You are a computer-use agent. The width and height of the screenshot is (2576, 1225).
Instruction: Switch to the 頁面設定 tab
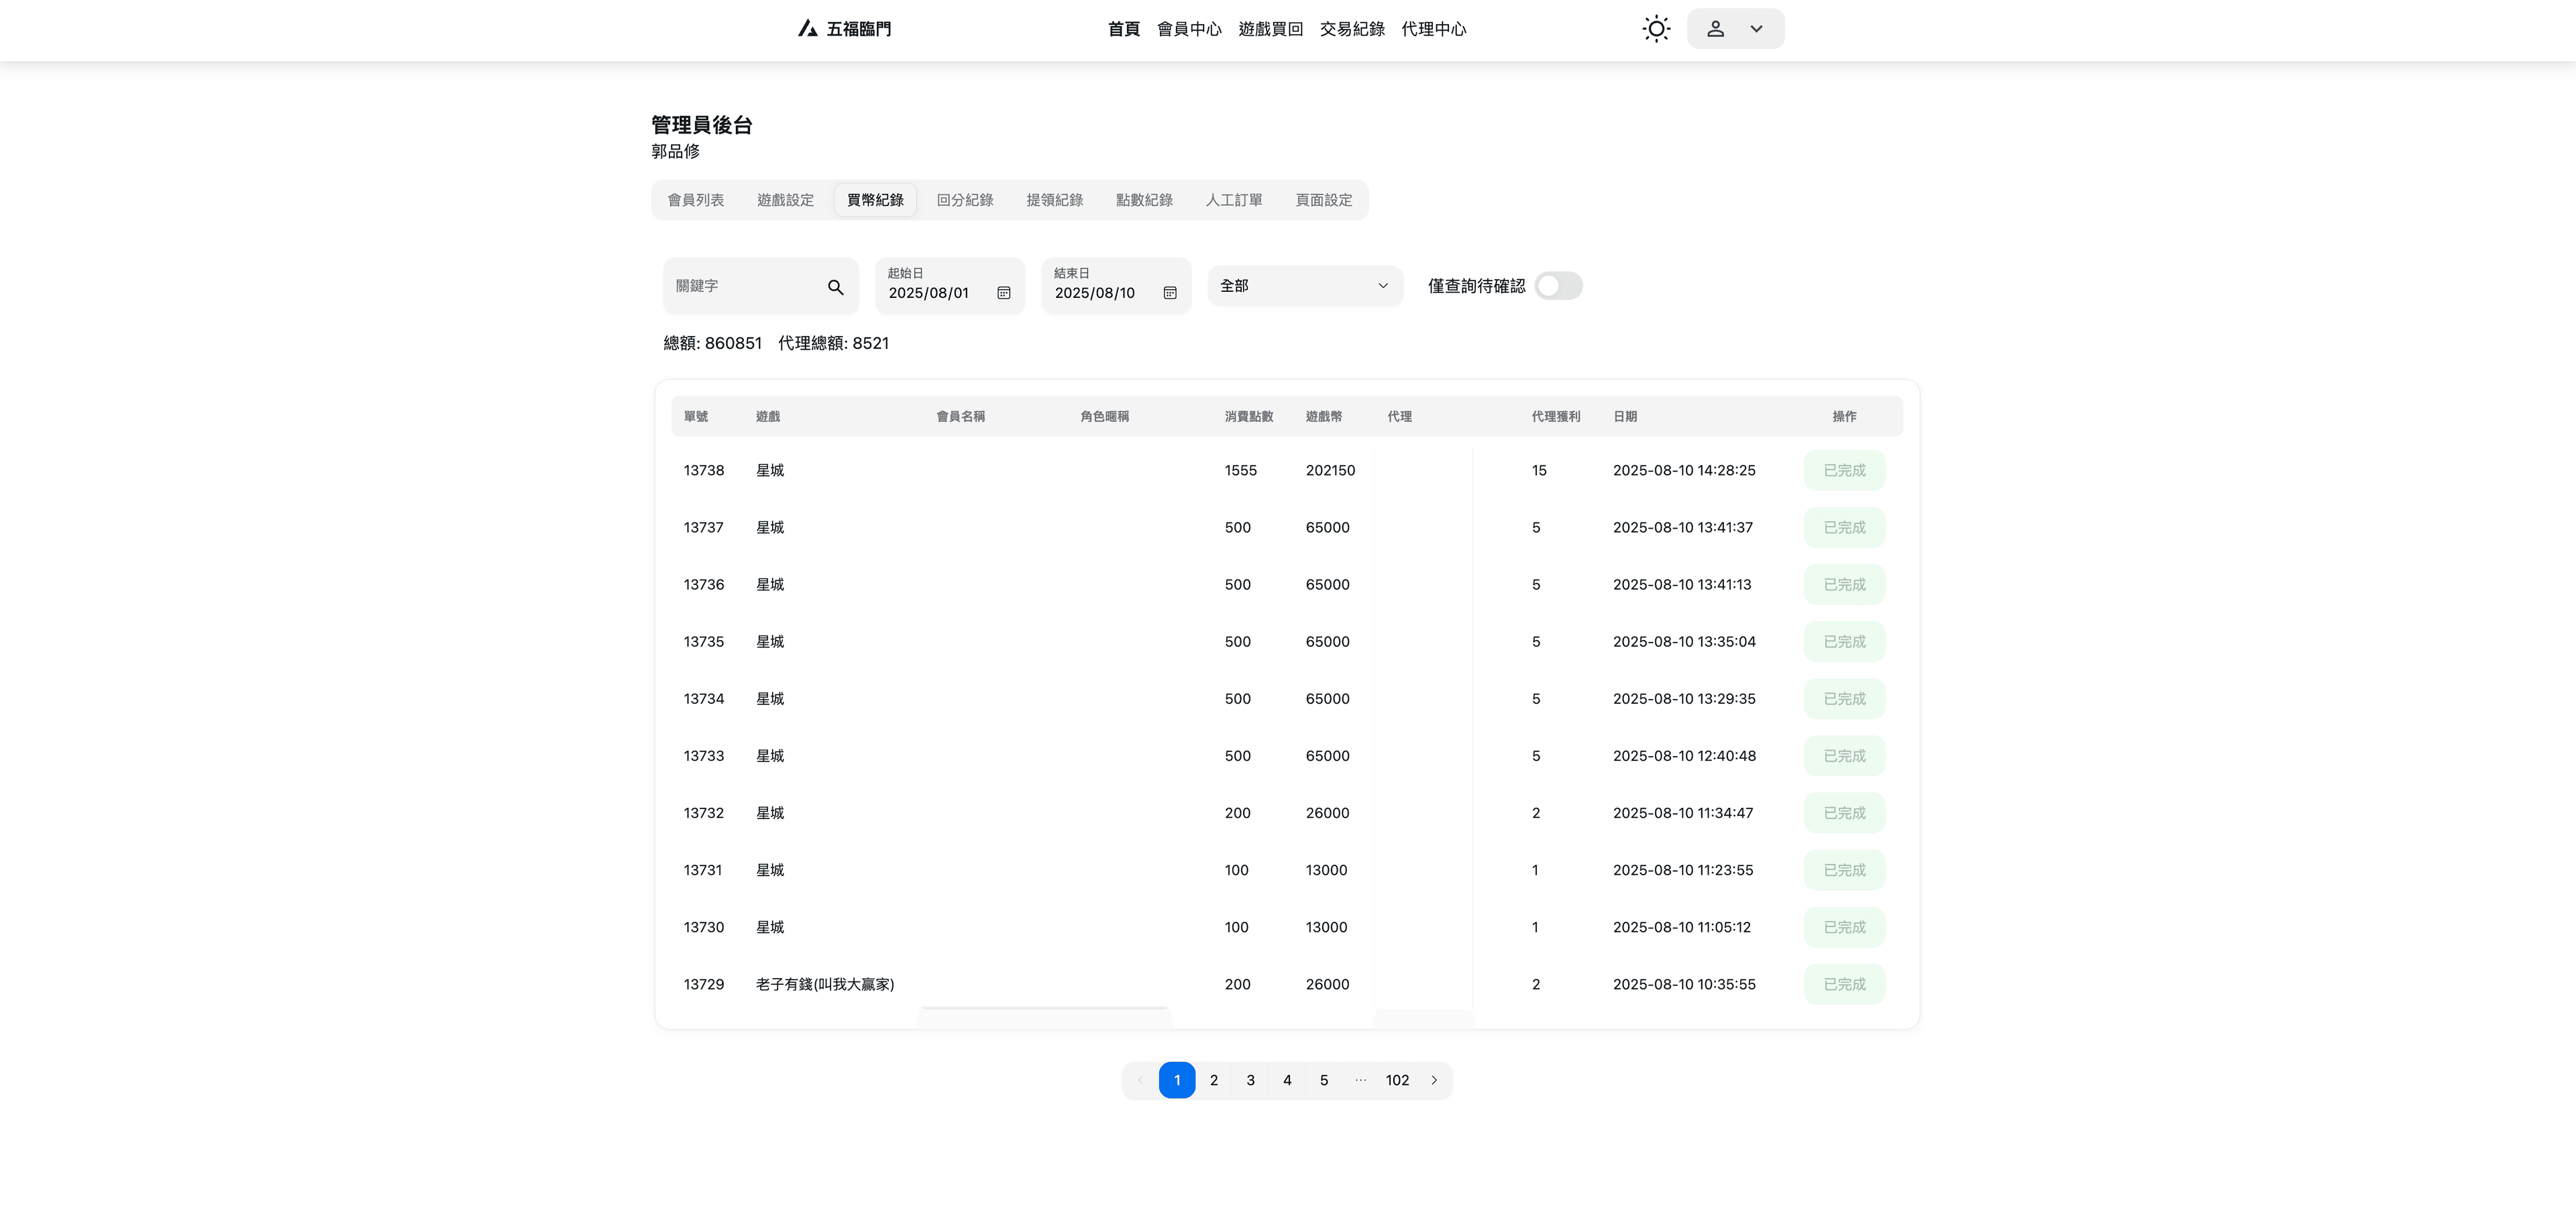(1323, 200)
